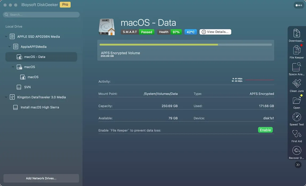Image resolution: width=306 pixels, height=186 pixels.
Task: Click View Details button
Action: [x=215, y=32]
